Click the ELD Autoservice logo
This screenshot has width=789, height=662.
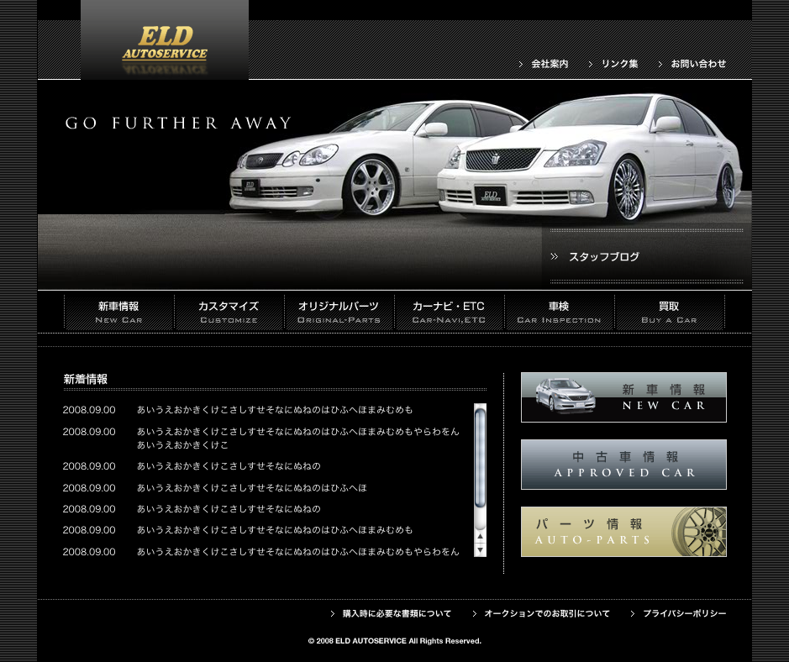[x=165, y=45]
